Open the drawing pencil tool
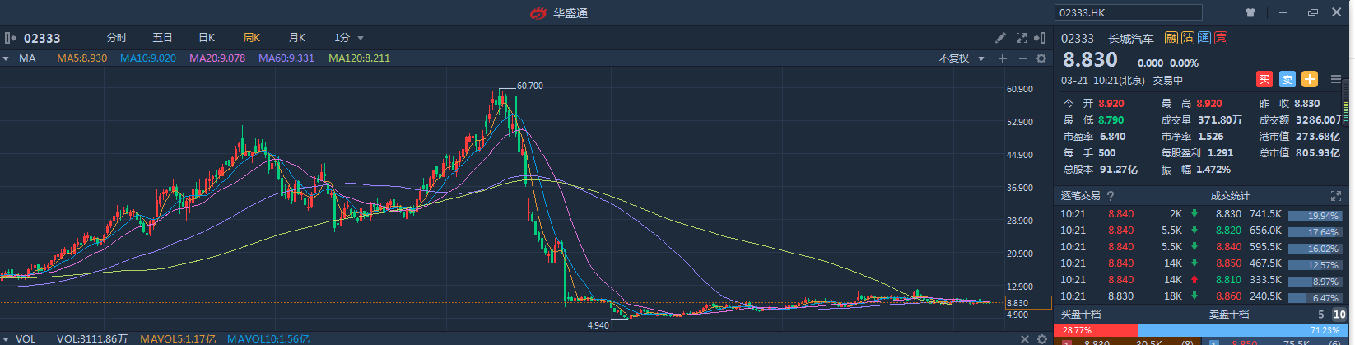 [x=1000, y=38]
